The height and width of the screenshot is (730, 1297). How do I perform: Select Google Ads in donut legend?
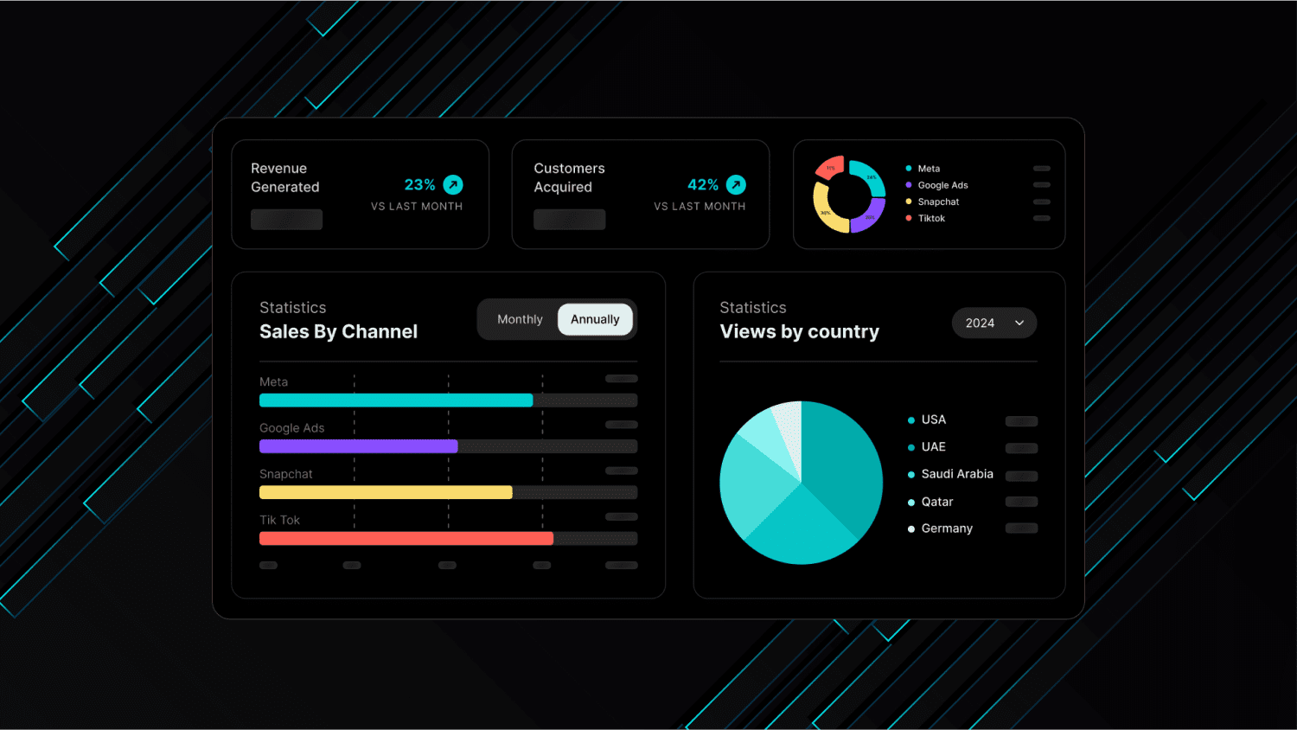point(942,185)
